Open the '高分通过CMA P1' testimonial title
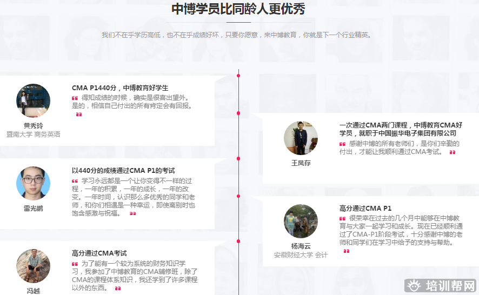479x295 pixels. [x=365, y=208]
